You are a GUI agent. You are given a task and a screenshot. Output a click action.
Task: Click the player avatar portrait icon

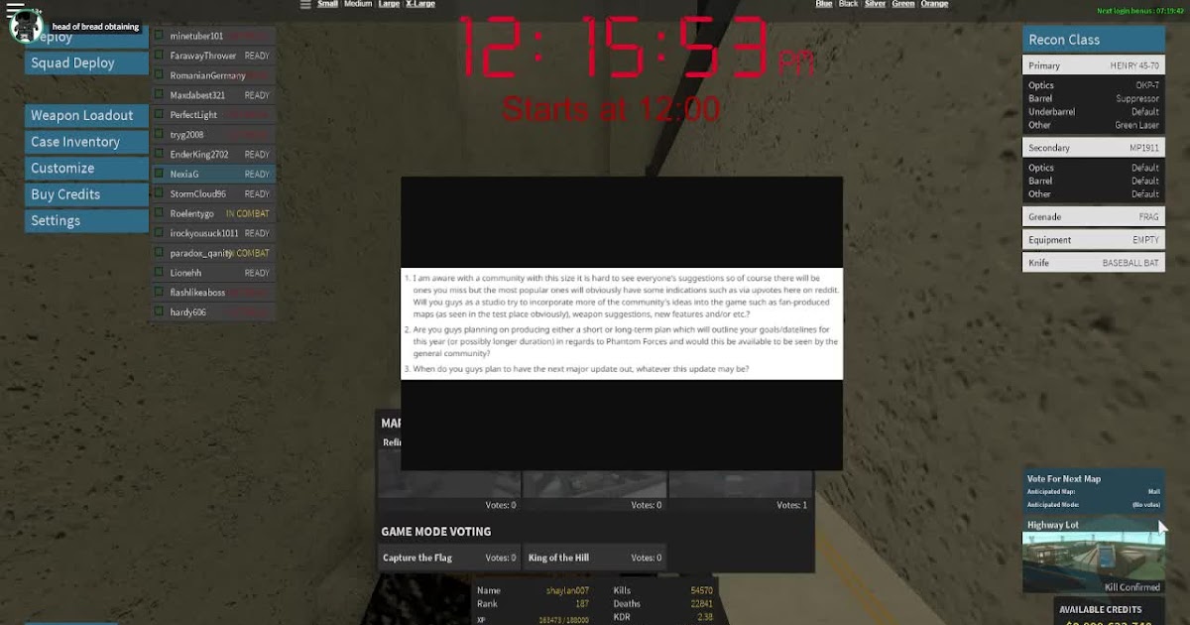tap(25, 28)
